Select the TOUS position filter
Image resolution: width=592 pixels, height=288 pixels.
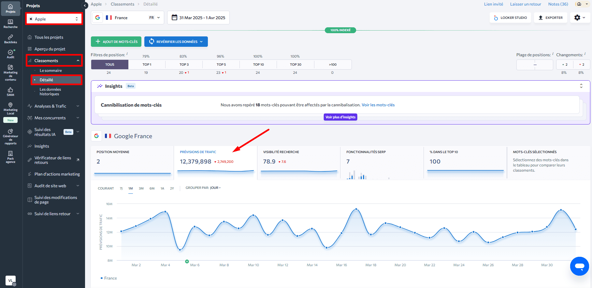(x=109, y=64)
